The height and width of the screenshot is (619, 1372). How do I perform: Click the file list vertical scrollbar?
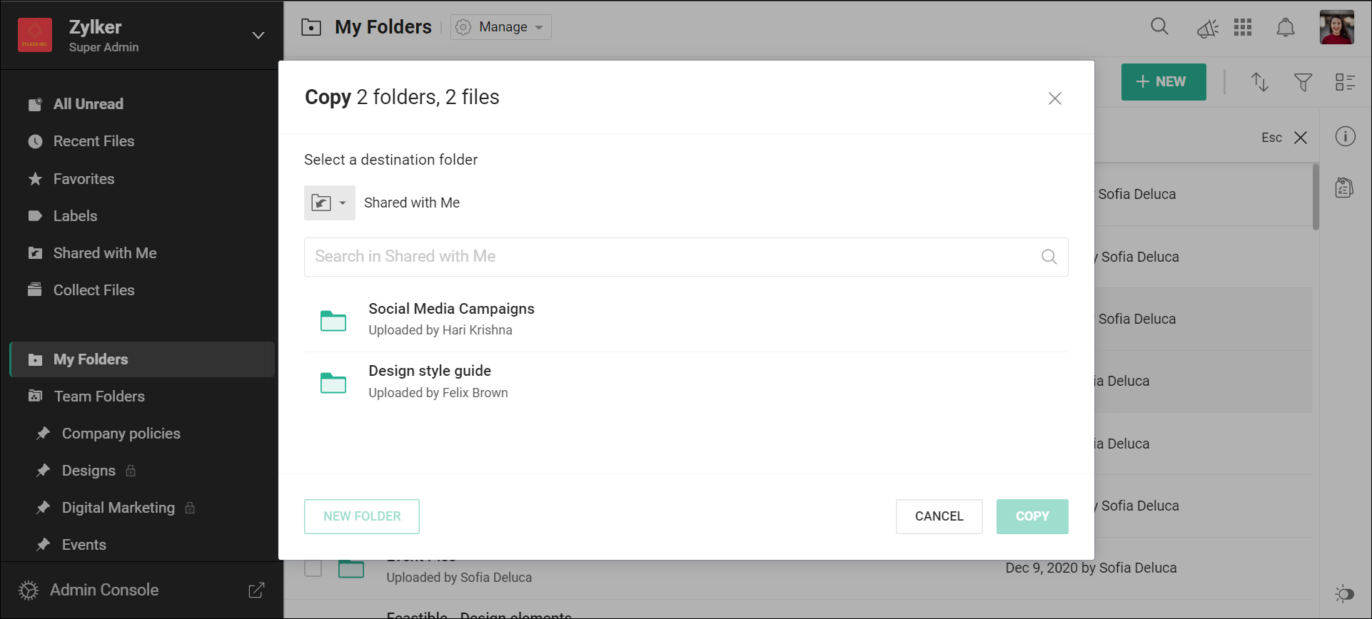[x=1316, y=198]
